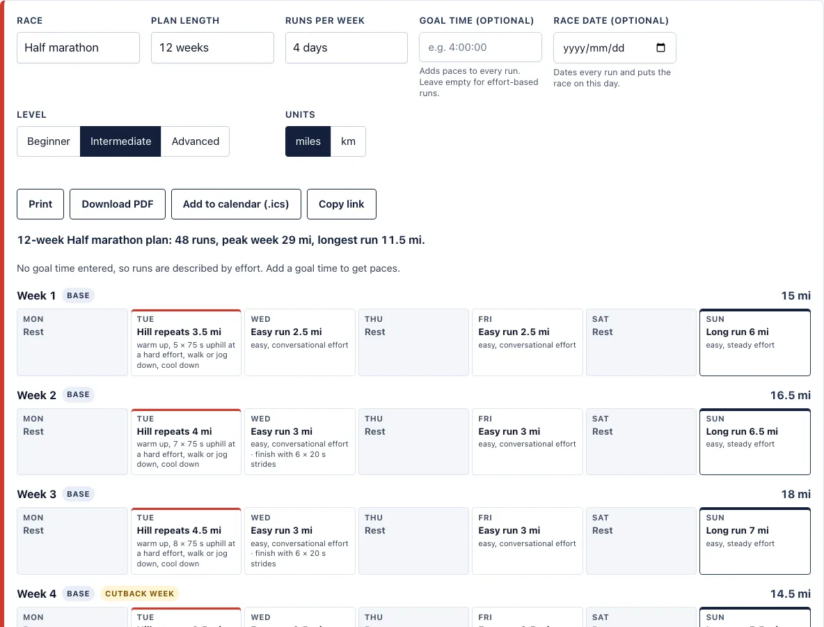This screenshot has width=824, height=627.
Task: Click the 12-week Half marathon plan summary
Action: click(x=221, y=240)
